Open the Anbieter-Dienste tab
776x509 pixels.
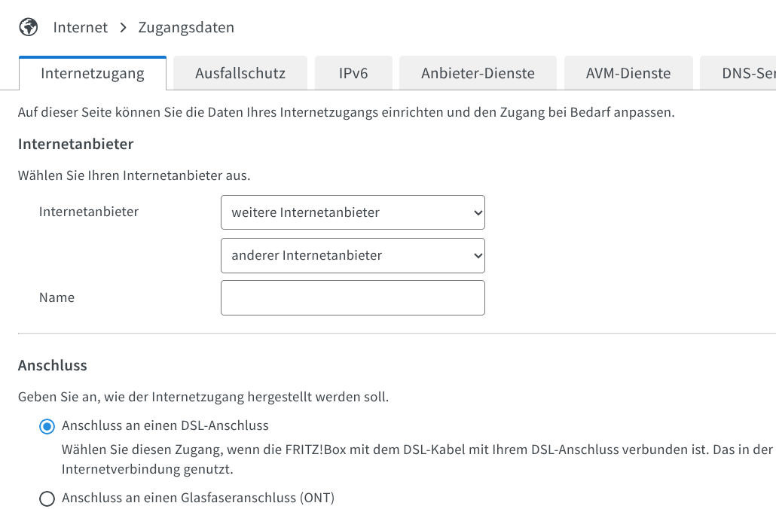[x=478, y=74]
